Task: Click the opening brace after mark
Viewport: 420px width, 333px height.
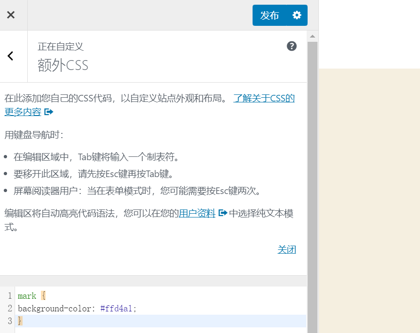Action: pyautogui.click(x=43, y=295)
